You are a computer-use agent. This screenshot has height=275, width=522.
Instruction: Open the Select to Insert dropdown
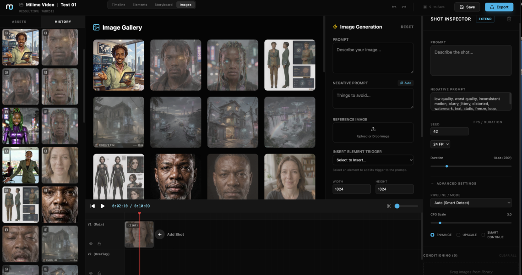pos(373,160)
